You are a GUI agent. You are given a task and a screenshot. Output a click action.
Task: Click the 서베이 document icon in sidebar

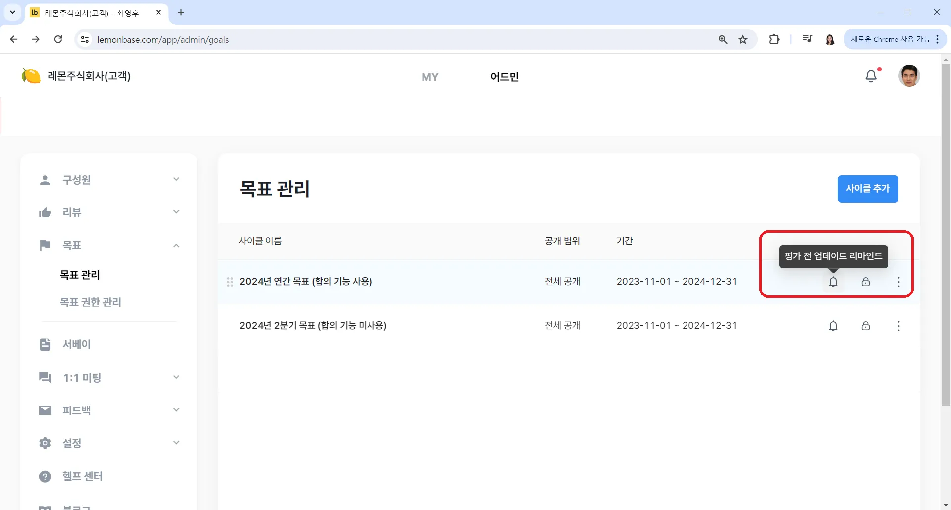(45, 344)
